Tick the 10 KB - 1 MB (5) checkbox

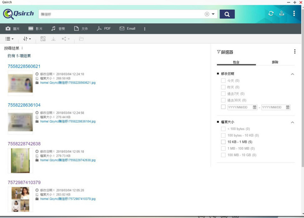223,142
